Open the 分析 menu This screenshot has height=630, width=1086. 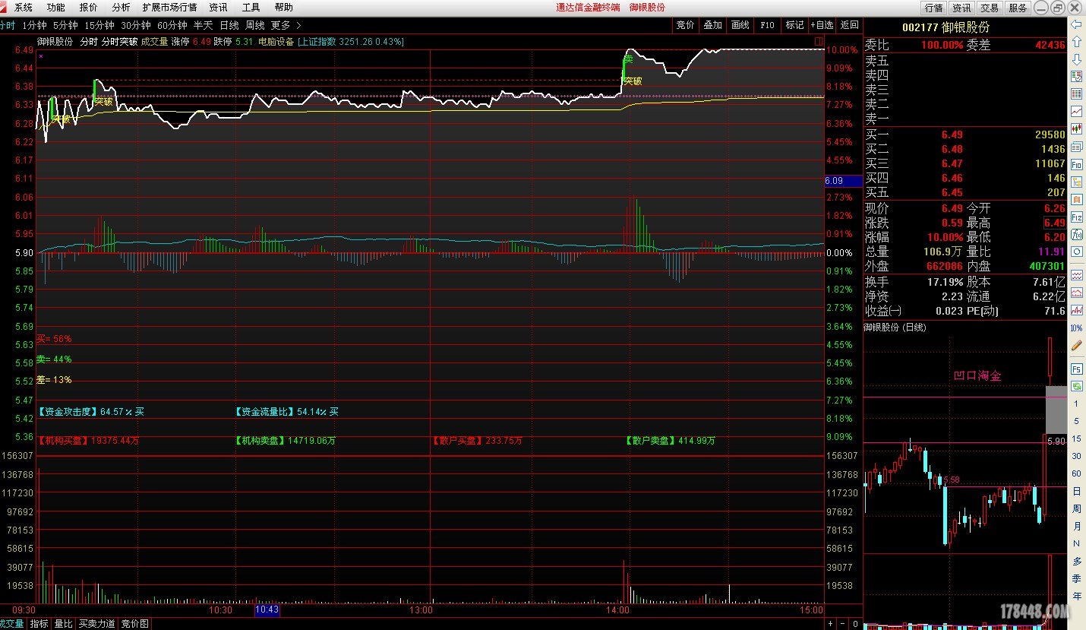[x=121, y=7]
